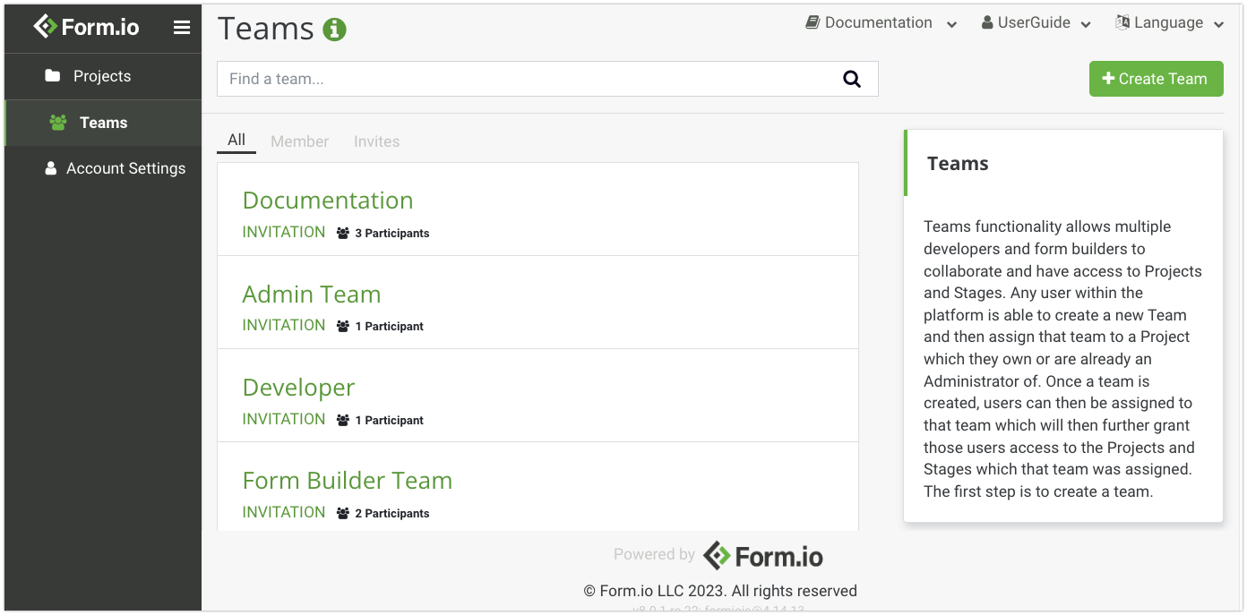Click the Account Settings user icon
This screenshot has height=615, width=1247.
point(51,168)
